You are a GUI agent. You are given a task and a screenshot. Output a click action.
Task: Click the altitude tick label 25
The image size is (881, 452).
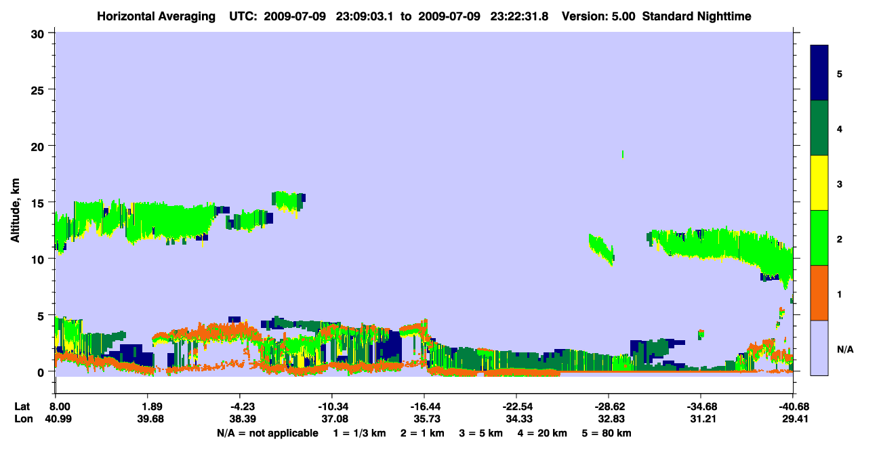pyautogui.click(x=39, y=89)
